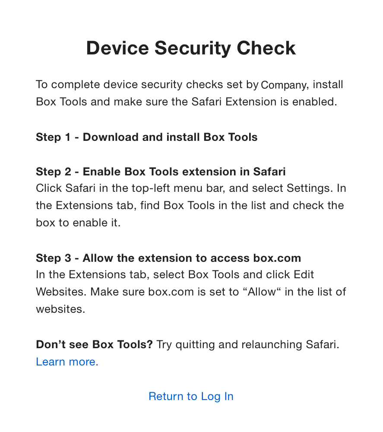This screenshot has height=432, width=383.
Task: Click "To complete device security checks" intro text
Action: tap(117, 85)
